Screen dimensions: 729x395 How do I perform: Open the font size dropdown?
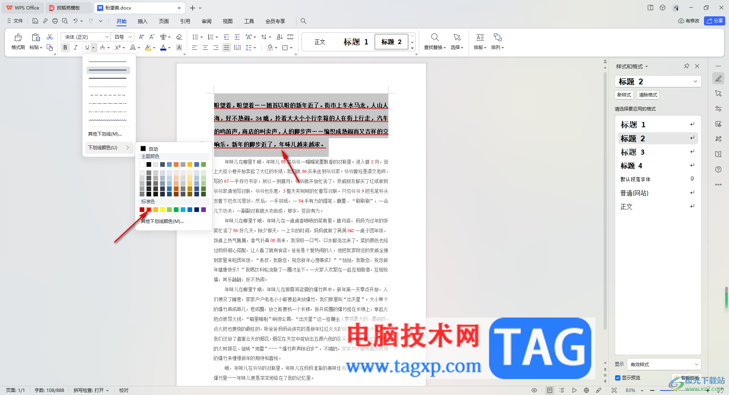coord(130,37)
